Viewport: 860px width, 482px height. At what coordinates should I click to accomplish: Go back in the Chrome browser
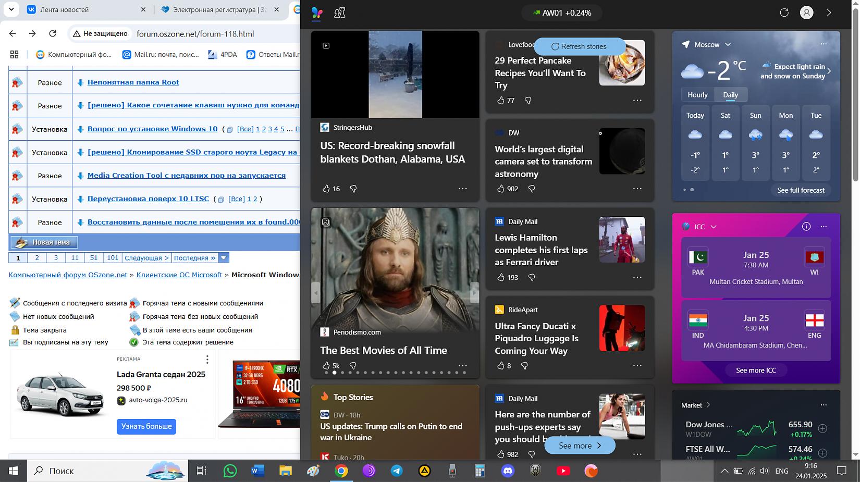[13, 33]
